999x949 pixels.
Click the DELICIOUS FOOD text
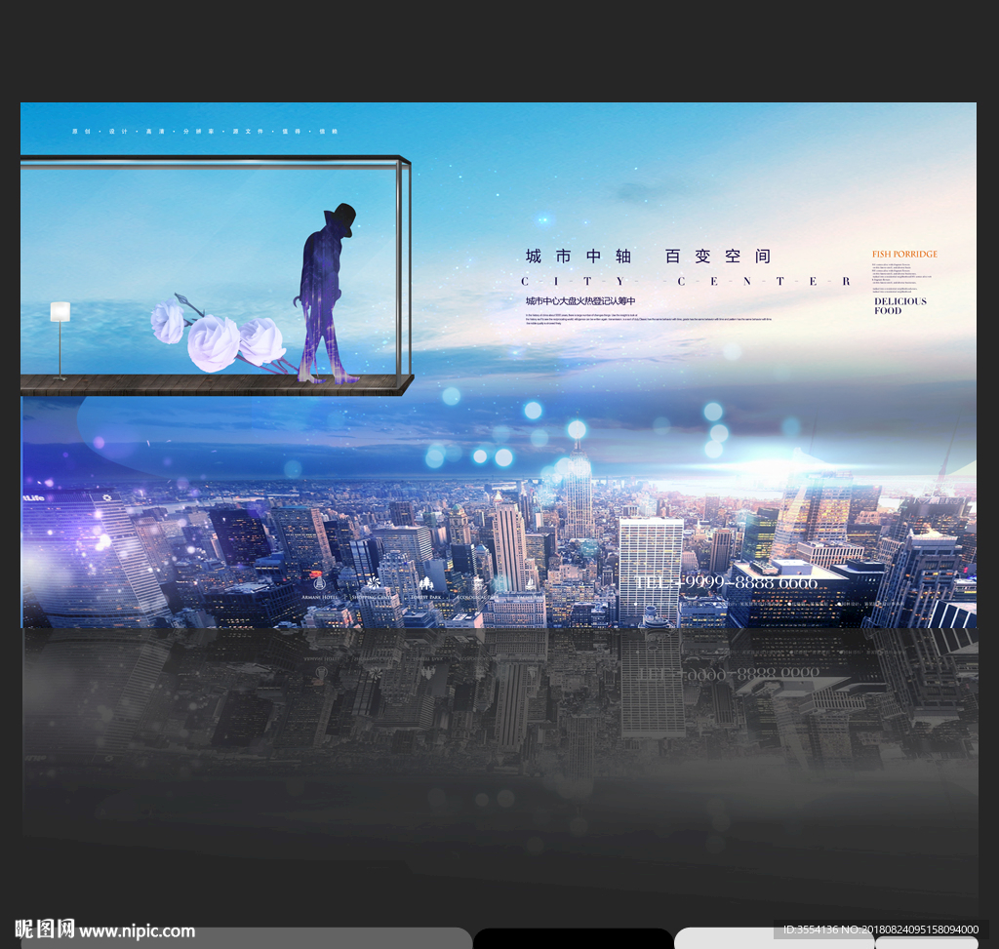tap(899, 305)
